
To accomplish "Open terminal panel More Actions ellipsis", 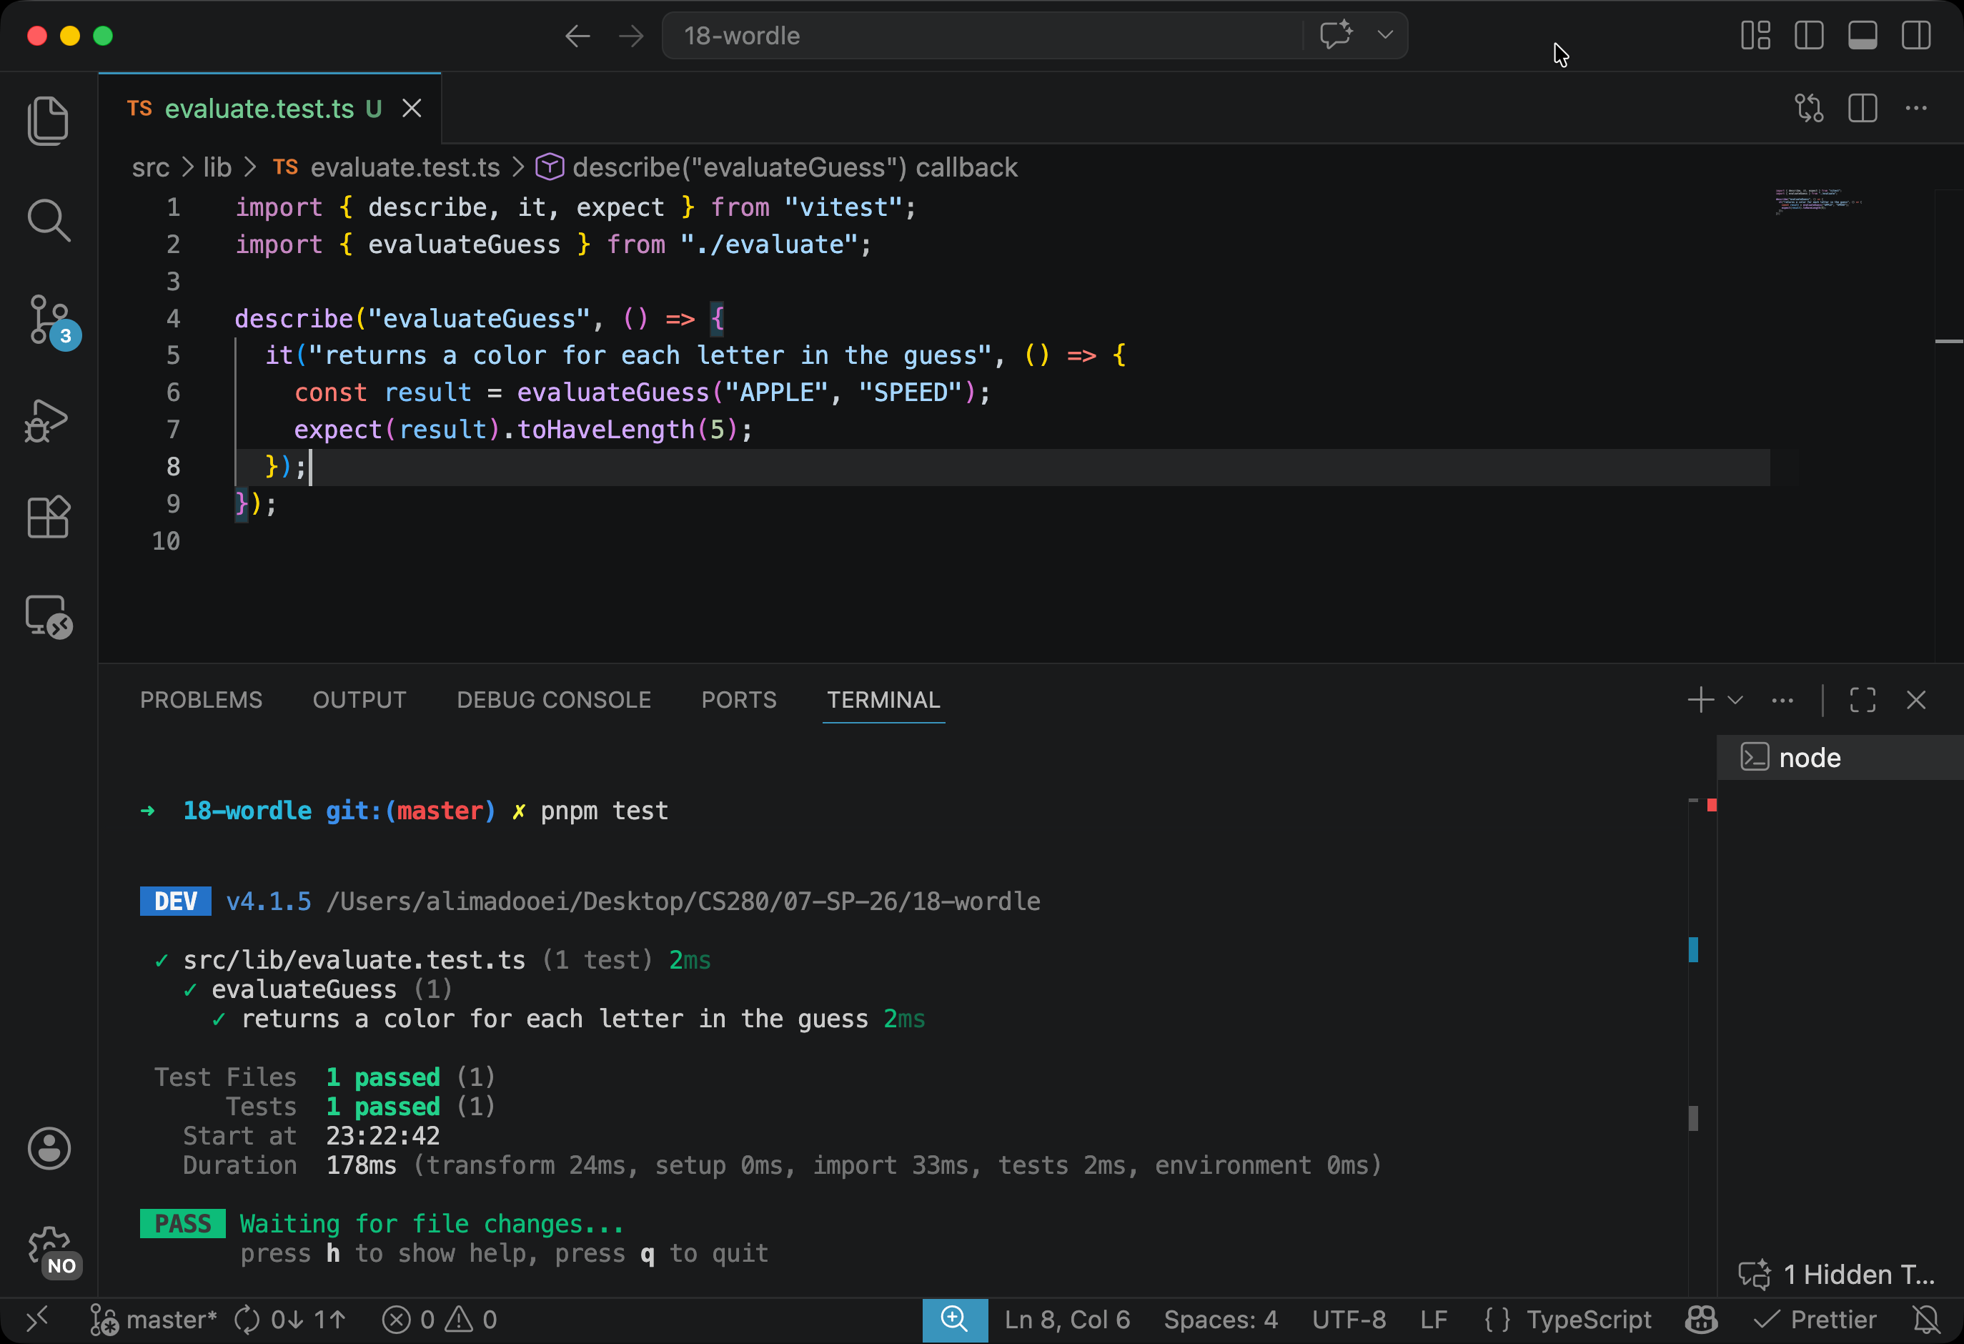I will [1782, 700].
